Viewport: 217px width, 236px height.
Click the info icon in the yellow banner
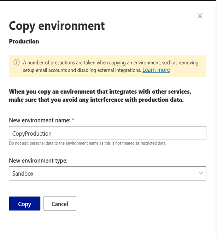point(16,63)
